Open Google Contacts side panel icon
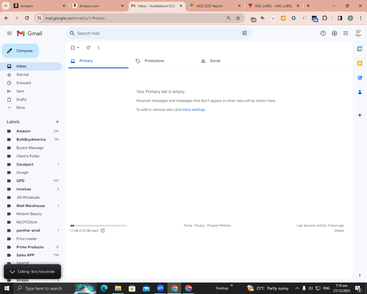Viewport: 367px width, 294px height. click(360, 92)
